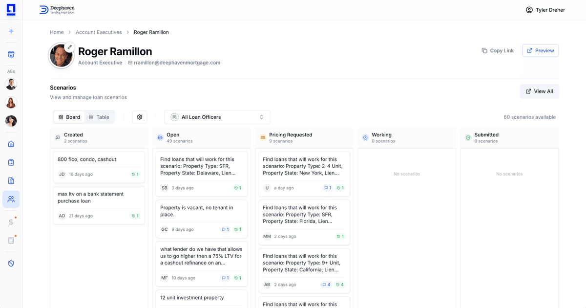Viewport: 586px width, 308px height.
Task: Expand the All Loan Officers dropdown
Action: pyautogui.click(x=217, y=117)
